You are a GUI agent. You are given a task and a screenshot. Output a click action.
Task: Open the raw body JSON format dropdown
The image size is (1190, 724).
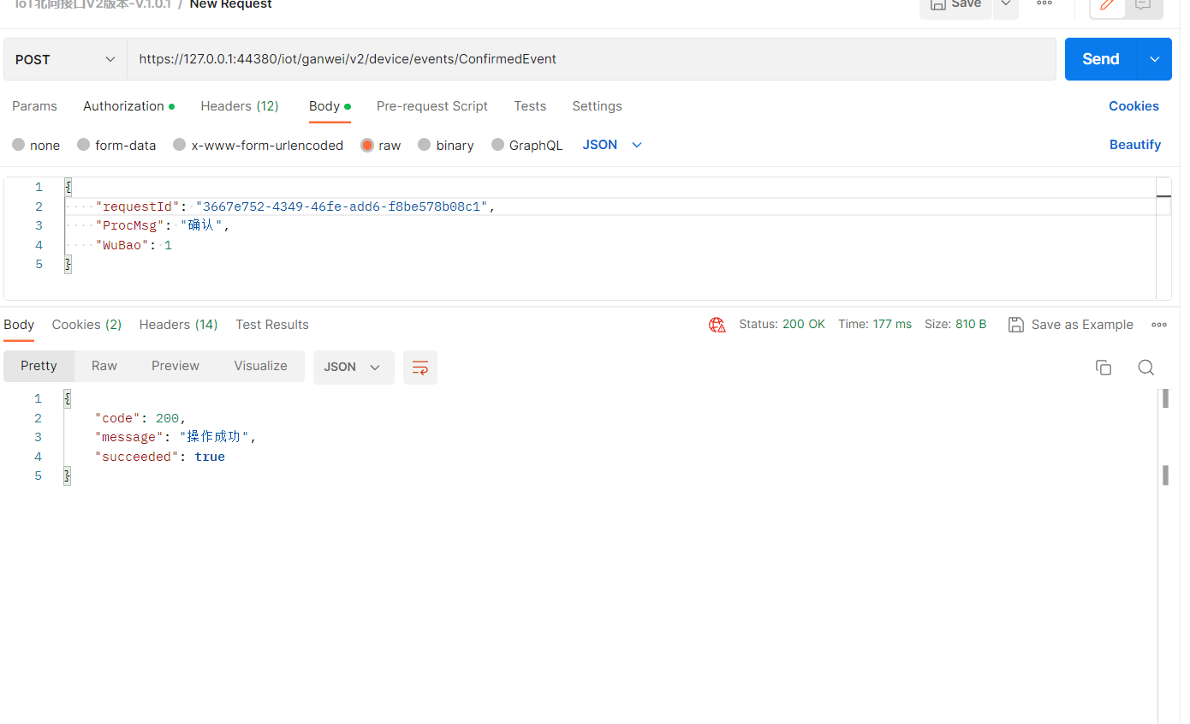(x=612, y=145)
